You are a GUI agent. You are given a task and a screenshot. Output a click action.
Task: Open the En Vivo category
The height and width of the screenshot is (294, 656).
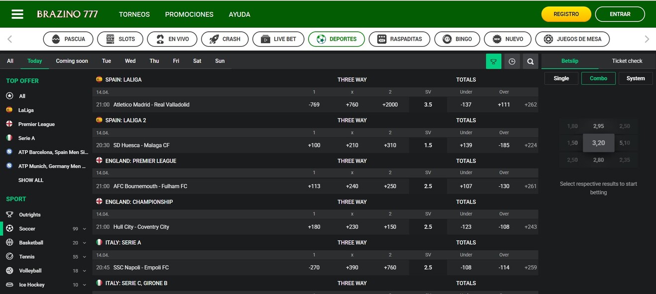tap(173, 39)
